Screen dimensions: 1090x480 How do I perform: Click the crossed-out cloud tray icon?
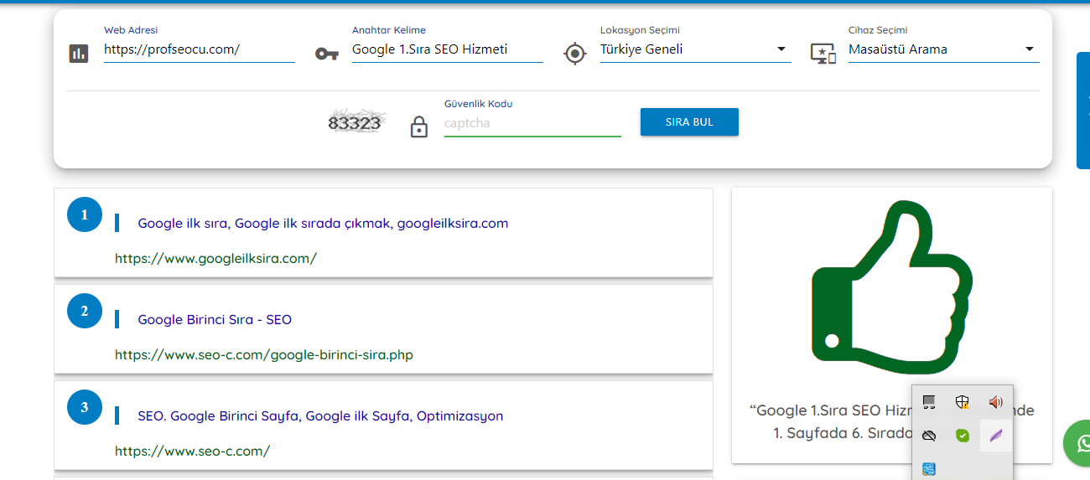pos(928,436)
